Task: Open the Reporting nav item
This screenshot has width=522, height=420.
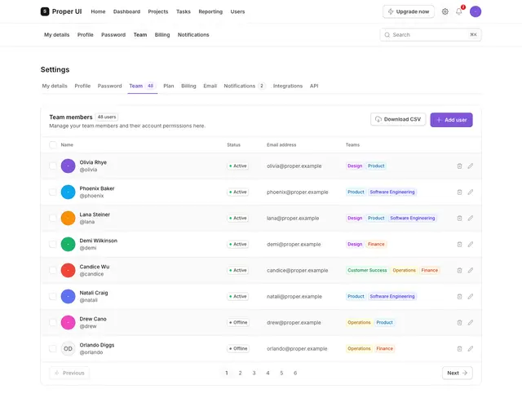Action: pos(210,11)
